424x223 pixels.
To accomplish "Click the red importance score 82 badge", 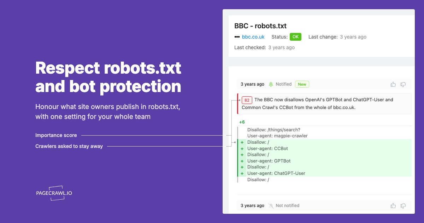I will (x=247, y=100).
